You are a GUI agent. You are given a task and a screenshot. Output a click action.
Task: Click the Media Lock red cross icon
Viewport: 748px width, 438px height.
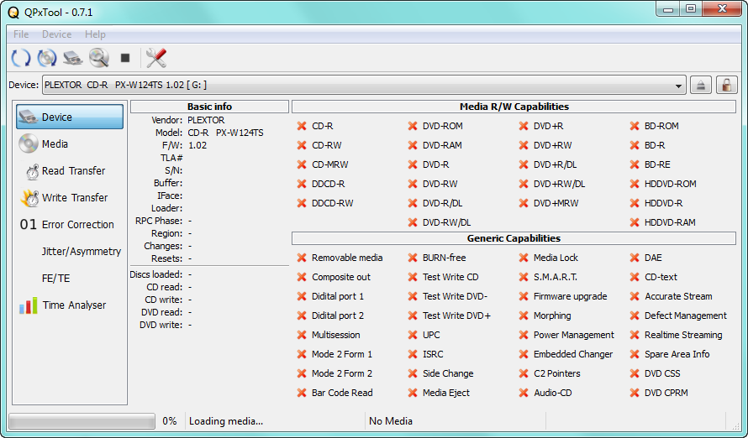click(x=524, y=258)
